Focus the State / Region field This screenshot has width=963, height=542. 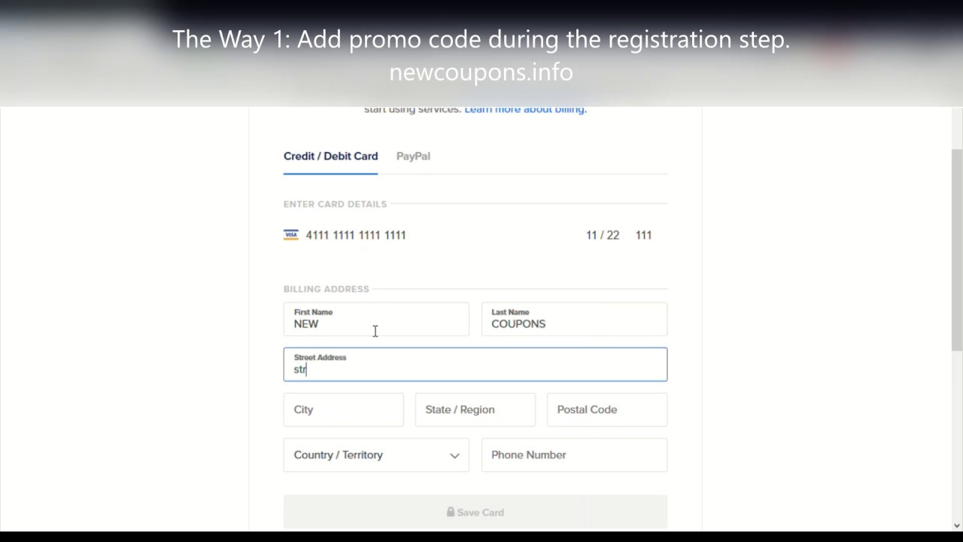pos(475,410)
